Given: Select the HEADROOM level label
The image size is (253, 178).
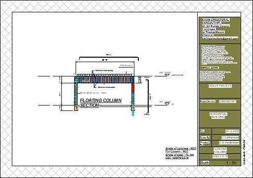Looking at the screenshot, I should (x=177, y=75).
